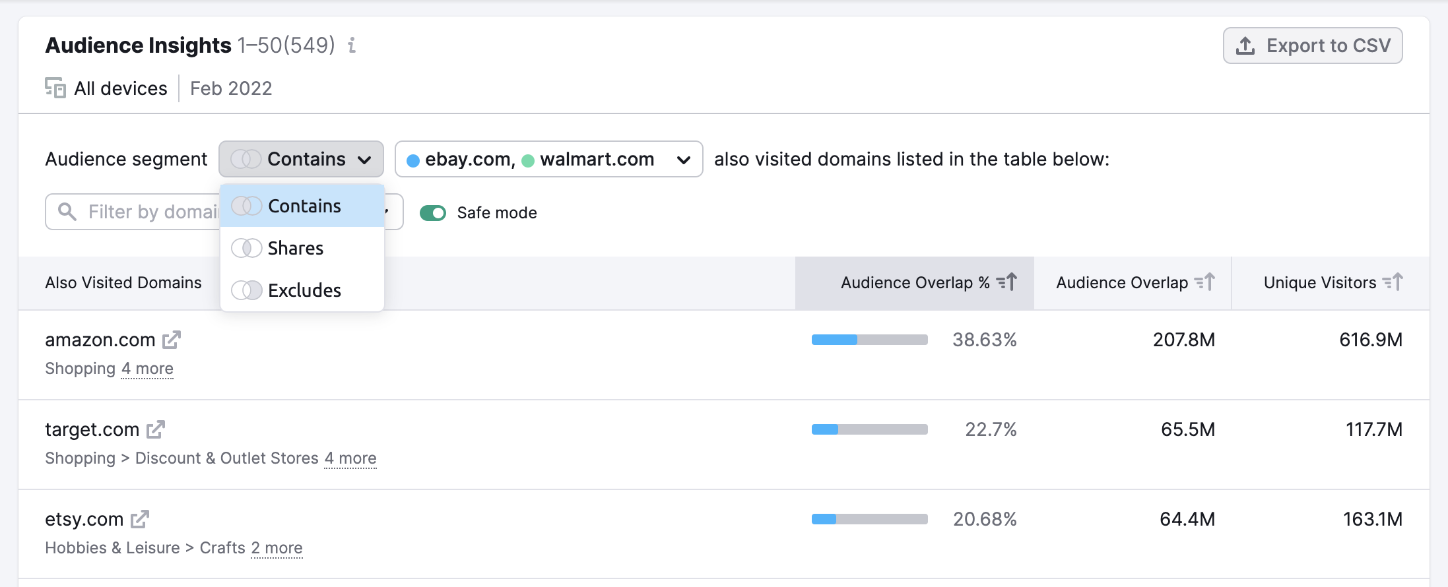This screenshot has width=1448, height=587.
Task: Click 'Shopping > Discount & Outlet Stores' category text
Action: click(181, 458)
